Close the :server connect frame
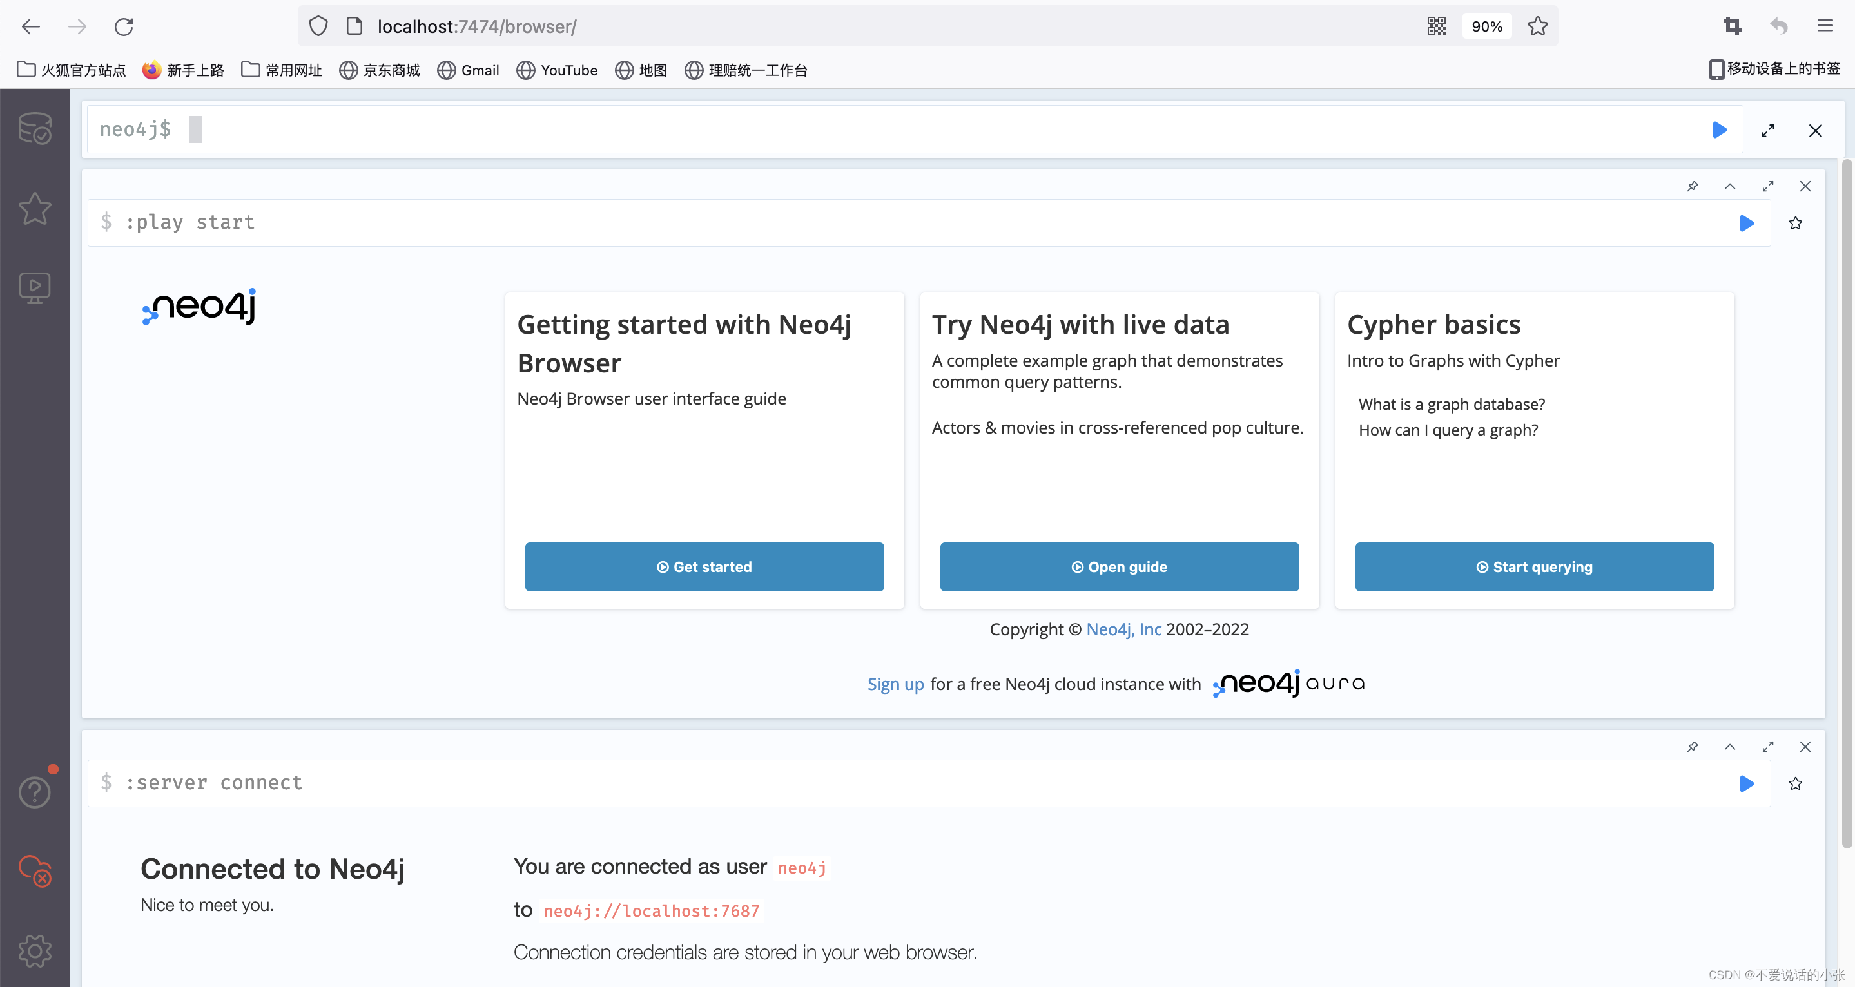Viewport: 1855px width, 987px height. pyautogui.click(x=1805, y=747)
